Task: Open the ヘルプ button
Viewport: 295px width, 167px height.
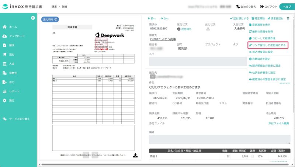Action: coord(287,7)
